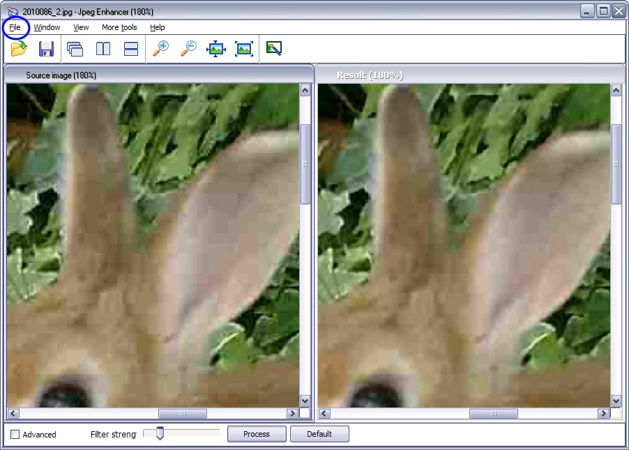Switch to side-by-side vertical split view
The height and width of the screenshot is (450, 629).
tap(103, 49)
